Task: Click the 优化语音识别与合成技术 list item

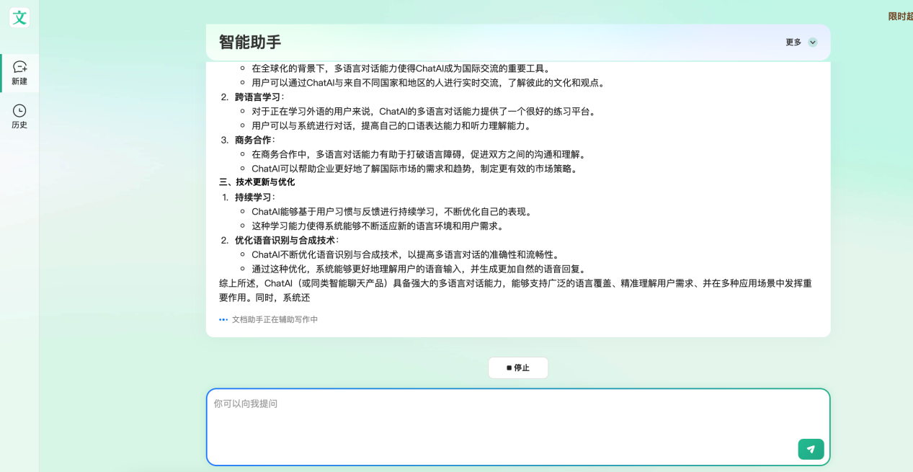Action: click(285, 241)
